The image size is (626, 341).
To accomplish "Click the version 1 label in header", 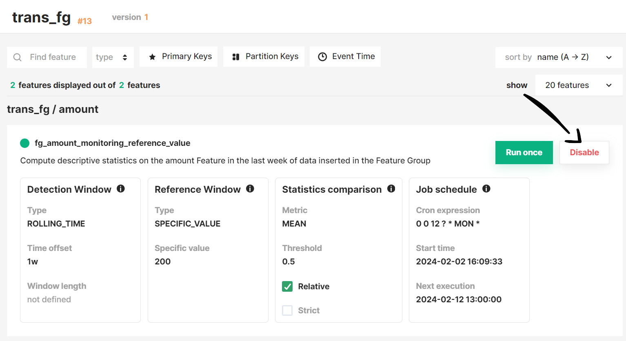I will [130, 17].
